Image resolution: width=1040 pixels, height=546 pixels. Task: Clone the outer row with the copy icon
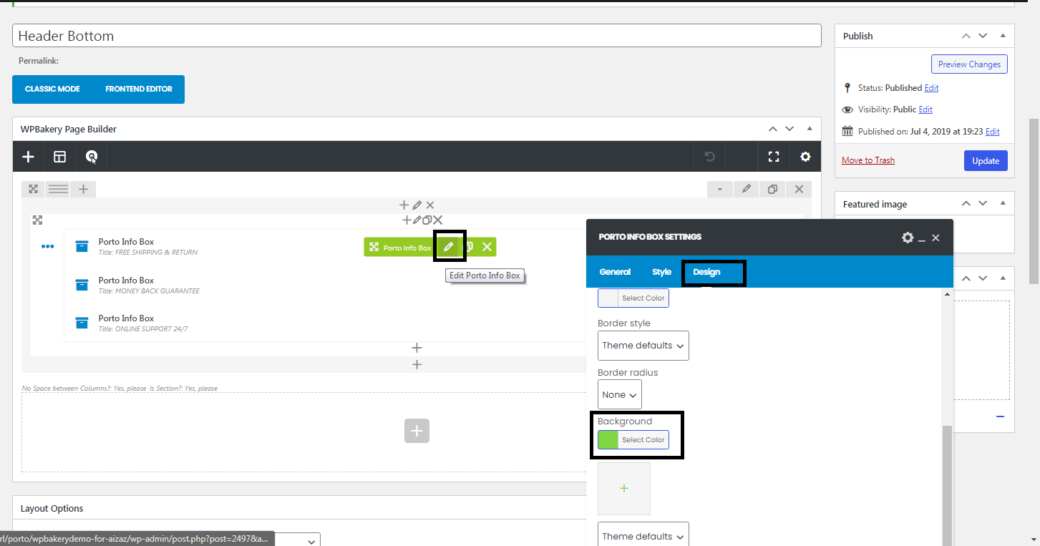coord(772,189)
